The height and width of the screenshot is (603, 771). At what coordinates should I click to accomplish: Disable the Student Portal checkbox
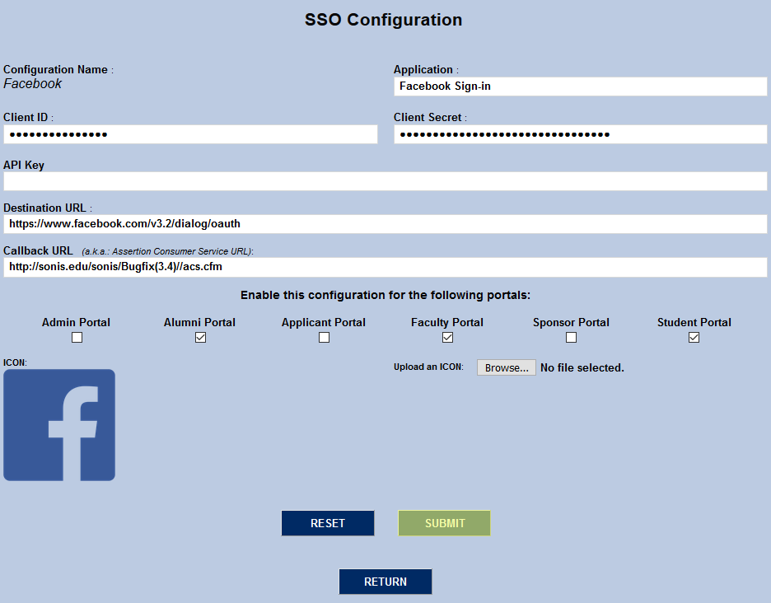[694, 337]
